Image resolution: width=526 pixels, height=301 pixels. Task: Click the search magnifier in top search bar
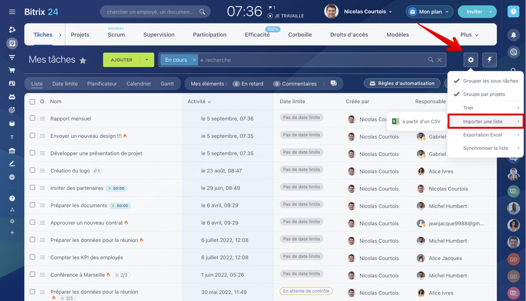tap(202, 12)
